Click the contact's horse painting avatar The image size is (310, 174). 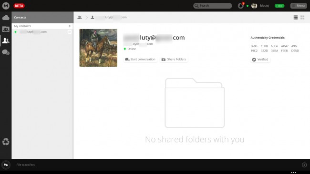98,48
